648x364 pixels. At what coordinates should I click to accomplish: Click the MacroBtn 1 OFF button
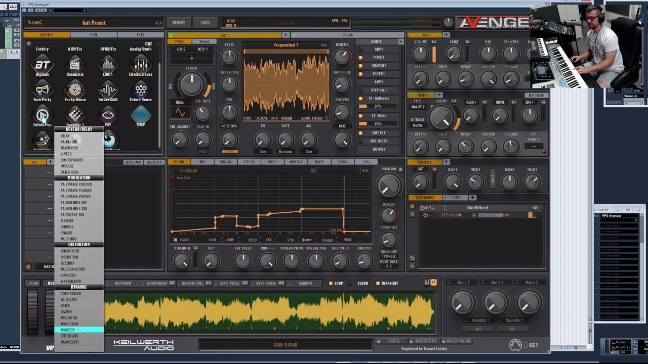coord(478,329)
